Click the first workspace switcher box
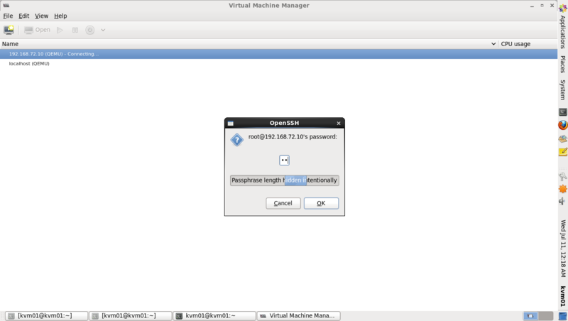Screen dimensions: 568x321 coord(530,316)
